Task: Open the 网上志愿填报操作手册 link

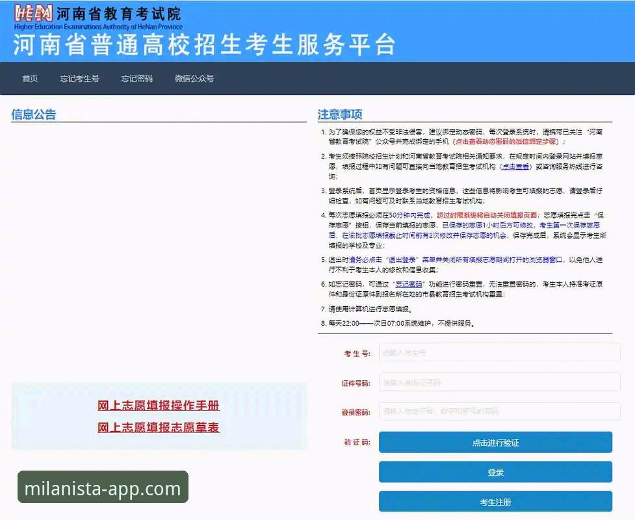Action: pos(159,406)
